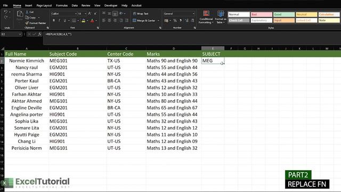Viewport: 341px width, 192px height.
Task: Switch to the Page Layout tab
Action: tap(44, 5)
